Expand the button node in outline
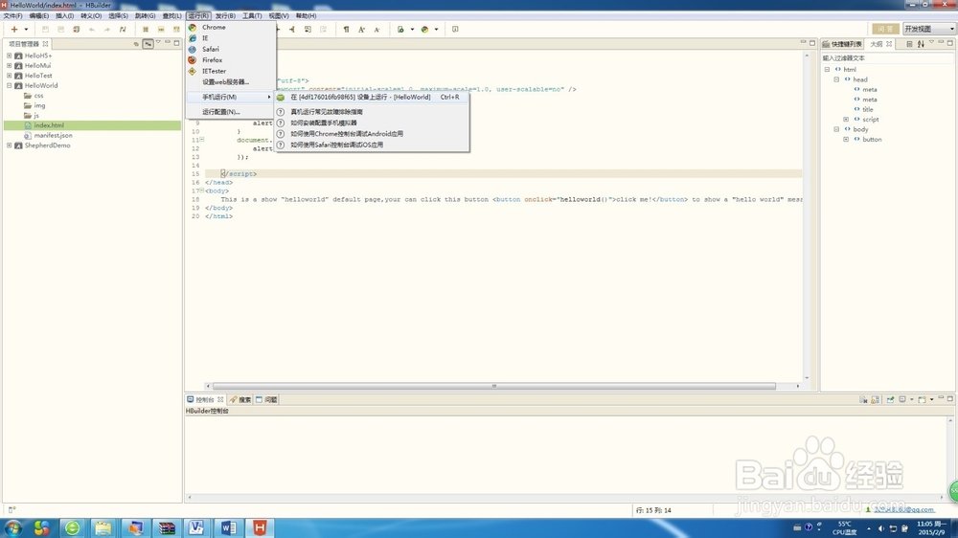This screenshot has width=958, height=538. (846, 139)
